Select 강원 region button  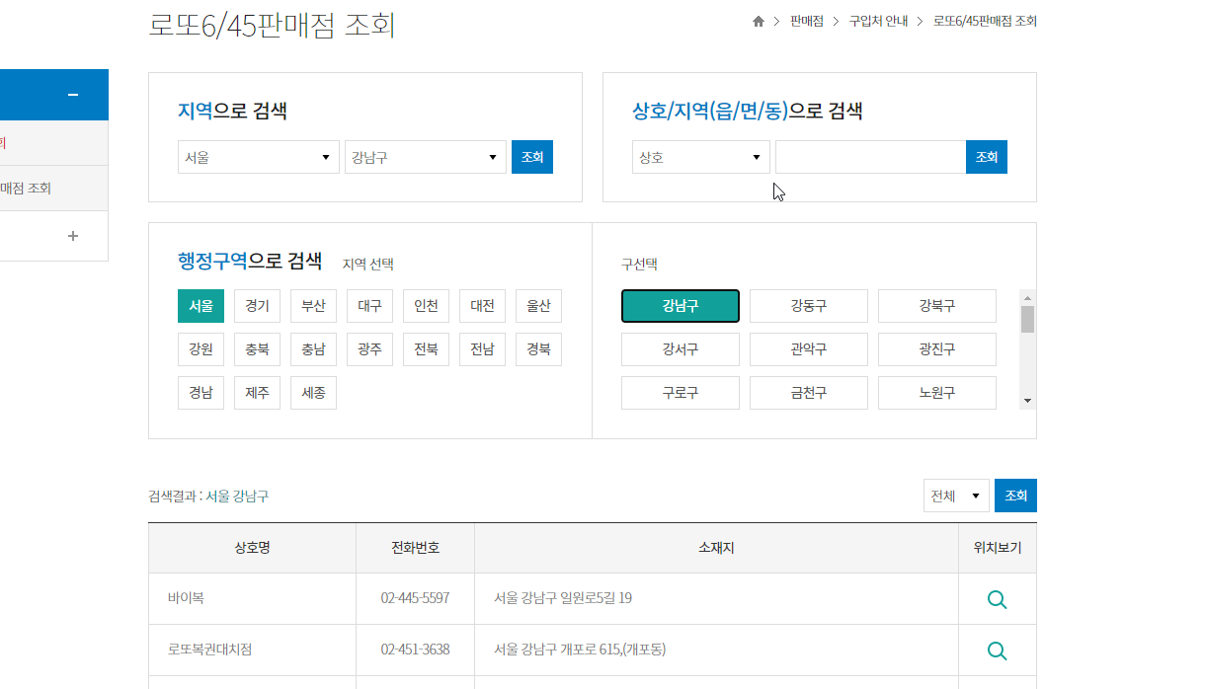pyautogui.click(x=201, y=349)
